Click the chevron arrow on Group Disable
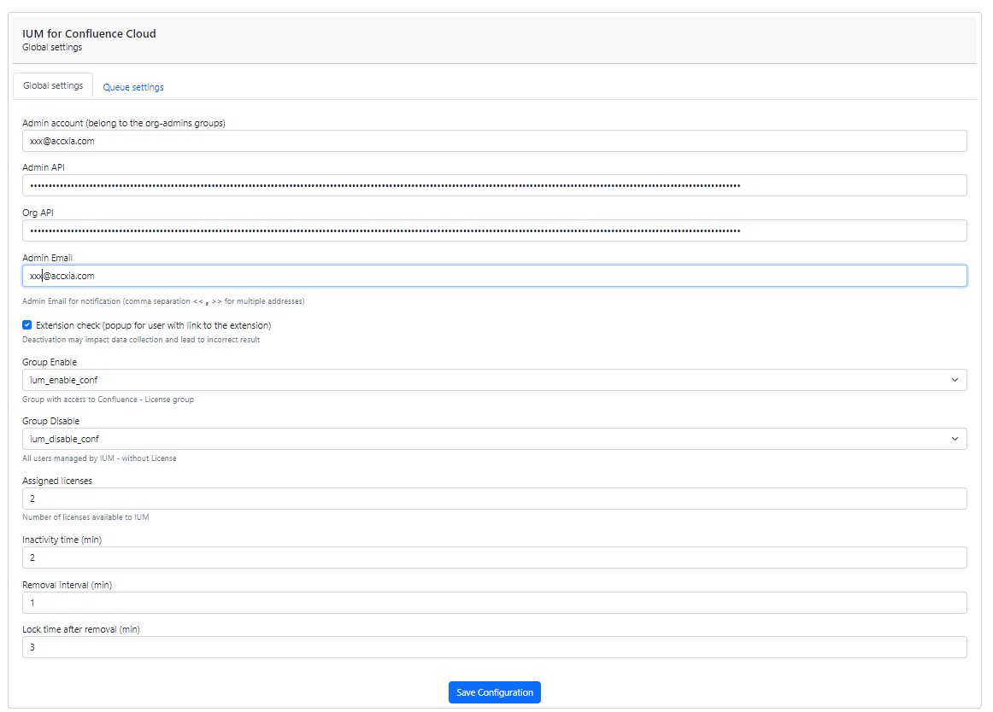 955,439
